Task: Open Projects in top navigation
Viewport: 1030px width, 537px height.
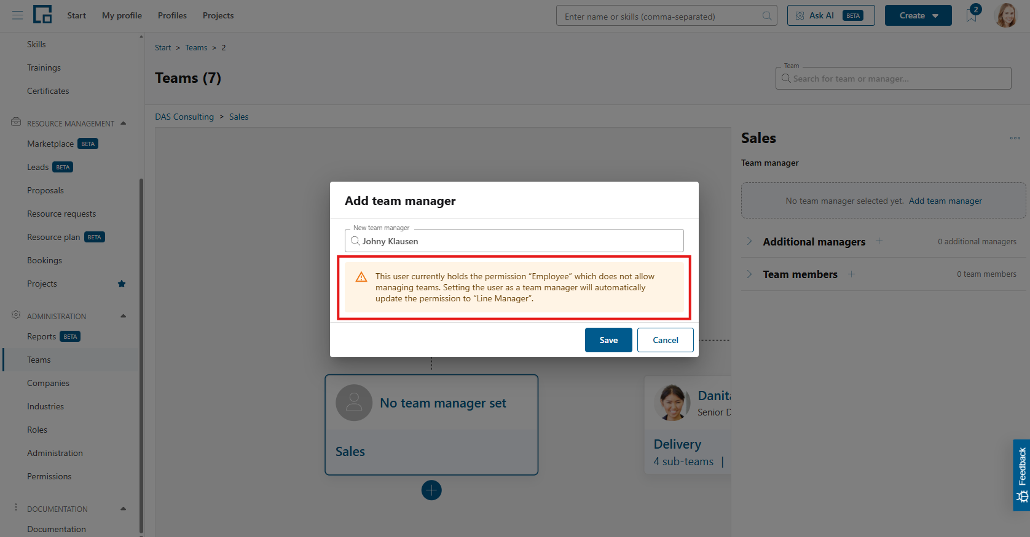Action: coord(218,15)
